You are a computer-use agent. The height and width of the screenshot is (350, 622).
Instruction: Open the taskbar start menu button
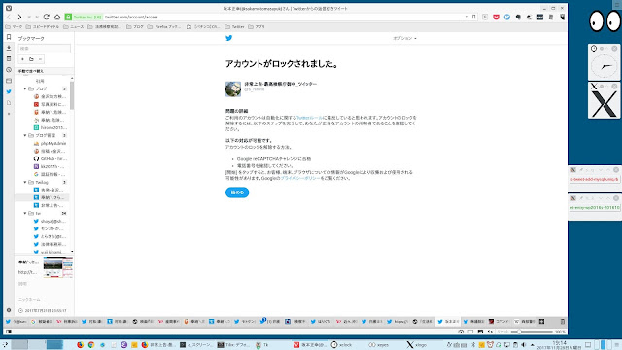(5, 345)
